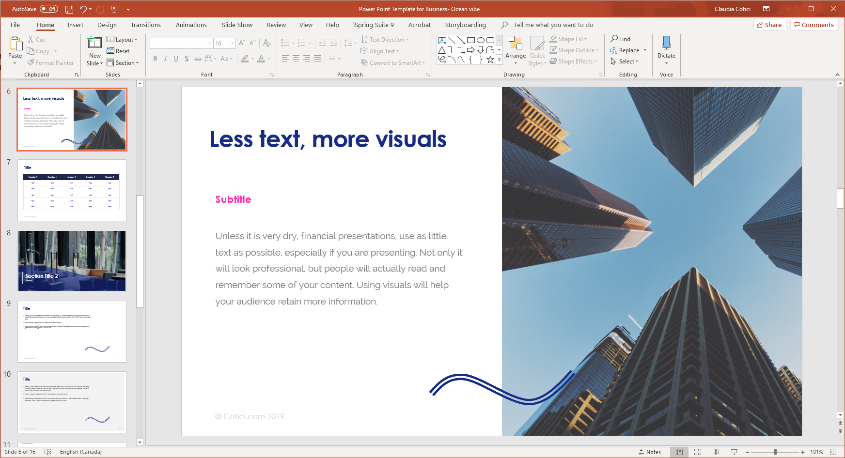Click the text Shadow icon
The width and height of the screenshot is (845, 458).
[x=187, y=59]
